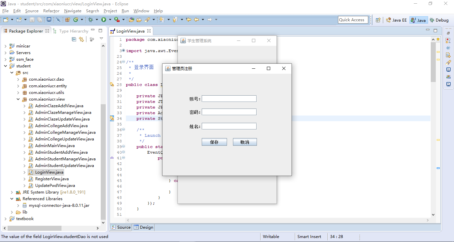
Task: Click the 账号 input field
Action: (229, 99)
